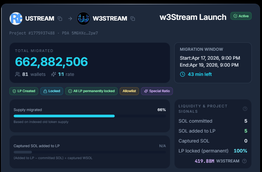This screenshot has height=172, width=262.
Task: Click the 1:1 rate text
Action: 66,74
